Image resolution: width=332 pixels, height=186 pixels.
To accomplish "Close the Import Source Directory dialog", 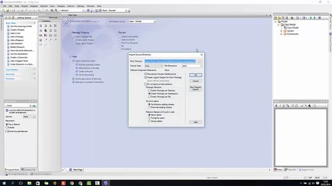I will (x=201, y=55).
